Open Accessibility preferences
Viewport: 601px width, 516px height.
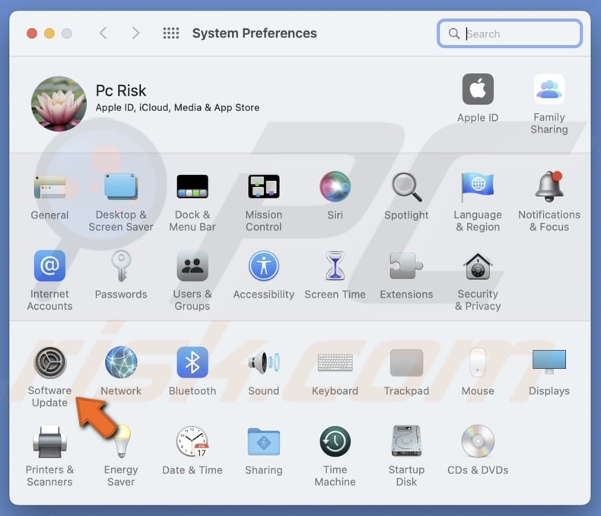click(x=264, y=266)
